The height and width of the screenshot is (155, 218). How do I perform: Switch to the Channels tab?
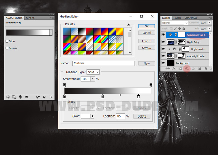(x=191, y=18)
